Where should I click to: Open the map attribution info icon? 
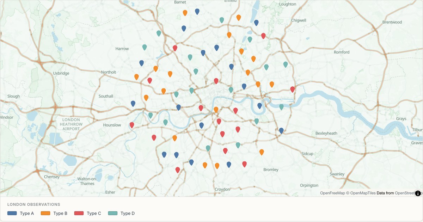(418, 193)
